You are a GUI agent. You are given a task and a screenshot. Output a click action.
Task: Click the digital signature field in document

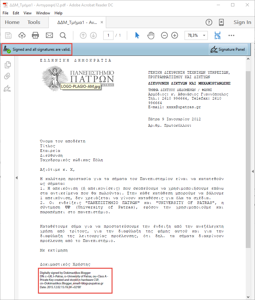tap(75, 281)
